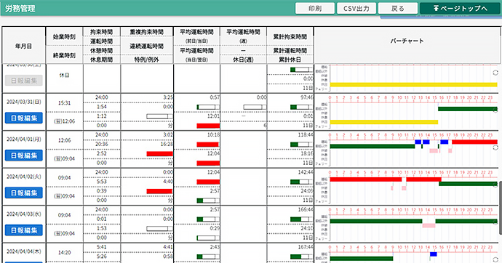502x263 pixels.
Task: Select date 2024/04/03(水)
Action: pyautogui.click(x=24, y=214)
